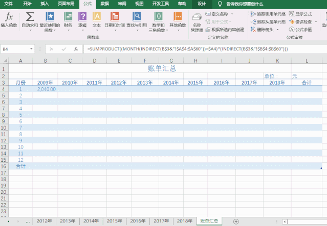The image size is (327, 226).
Task: Click horizontal scrollbar left arrow
Action: pyautogui.click(x=285, y=221)
